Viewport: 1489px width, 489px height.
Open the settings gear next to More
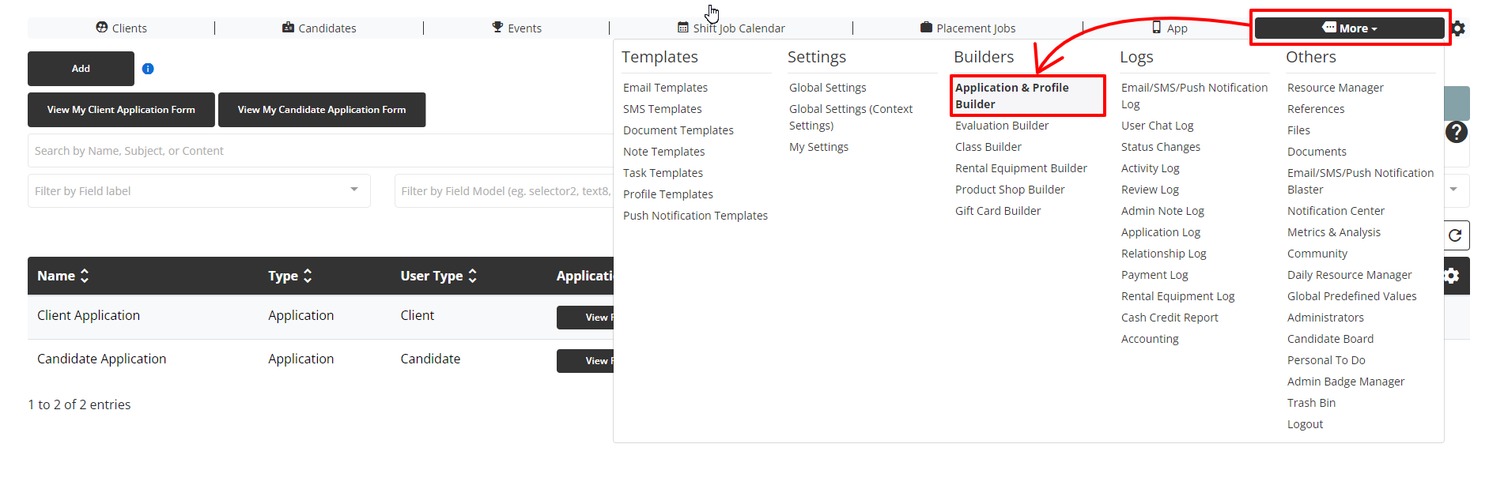pos(1459,28)
